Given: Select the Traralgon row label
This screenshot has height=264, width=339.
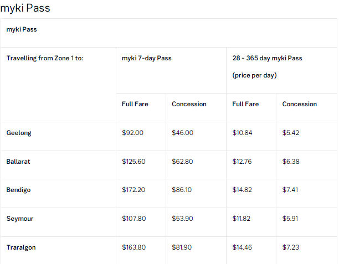Looking at the screenshot, I should coord(21,247).
